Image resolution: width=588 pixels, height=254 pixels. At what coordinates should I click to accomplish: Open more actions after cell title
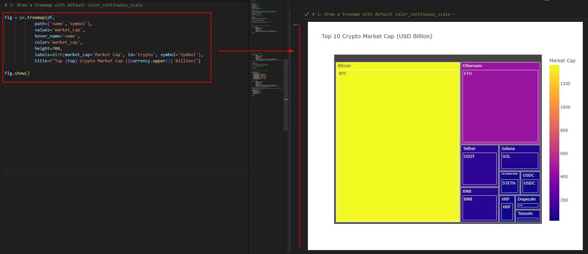[x=453, y=14]
